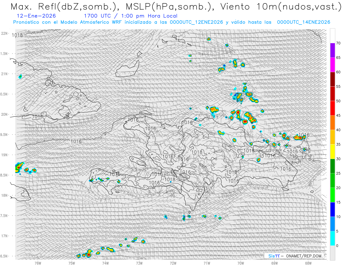
Task: Click the longitude axis label "74W"
Action: 106,263
